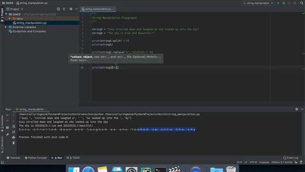Open the Favorites side tab

(x=2, y=123)
